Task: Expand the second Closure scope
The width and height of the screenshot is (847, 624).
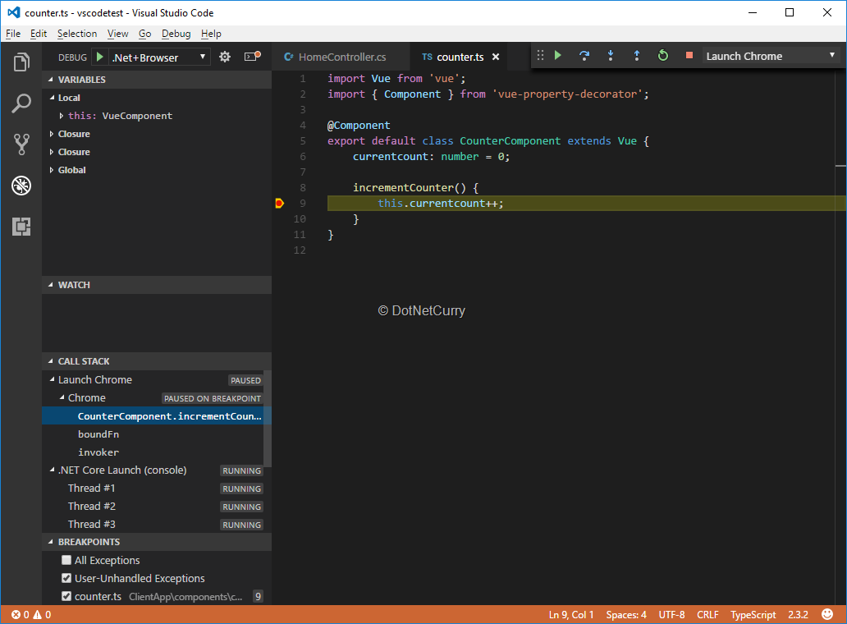Action: (x=52, y=152)
